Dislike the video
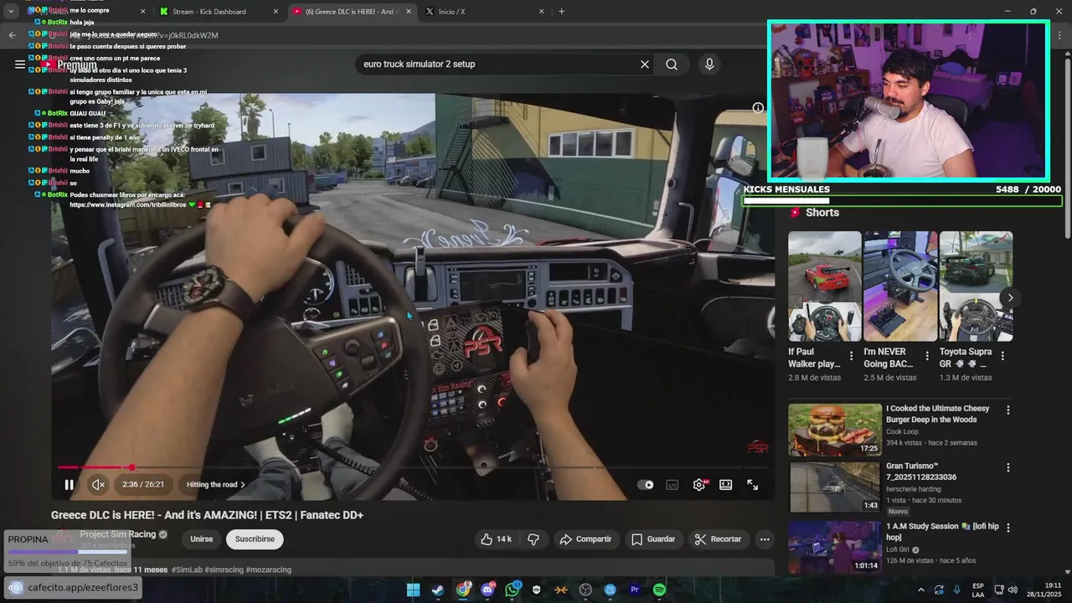 (533, 539)
